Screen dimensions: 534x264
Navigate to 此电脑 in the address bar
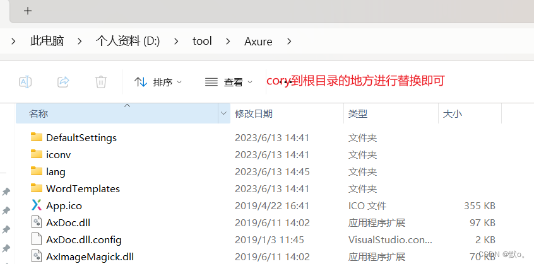tap(47, 41)
